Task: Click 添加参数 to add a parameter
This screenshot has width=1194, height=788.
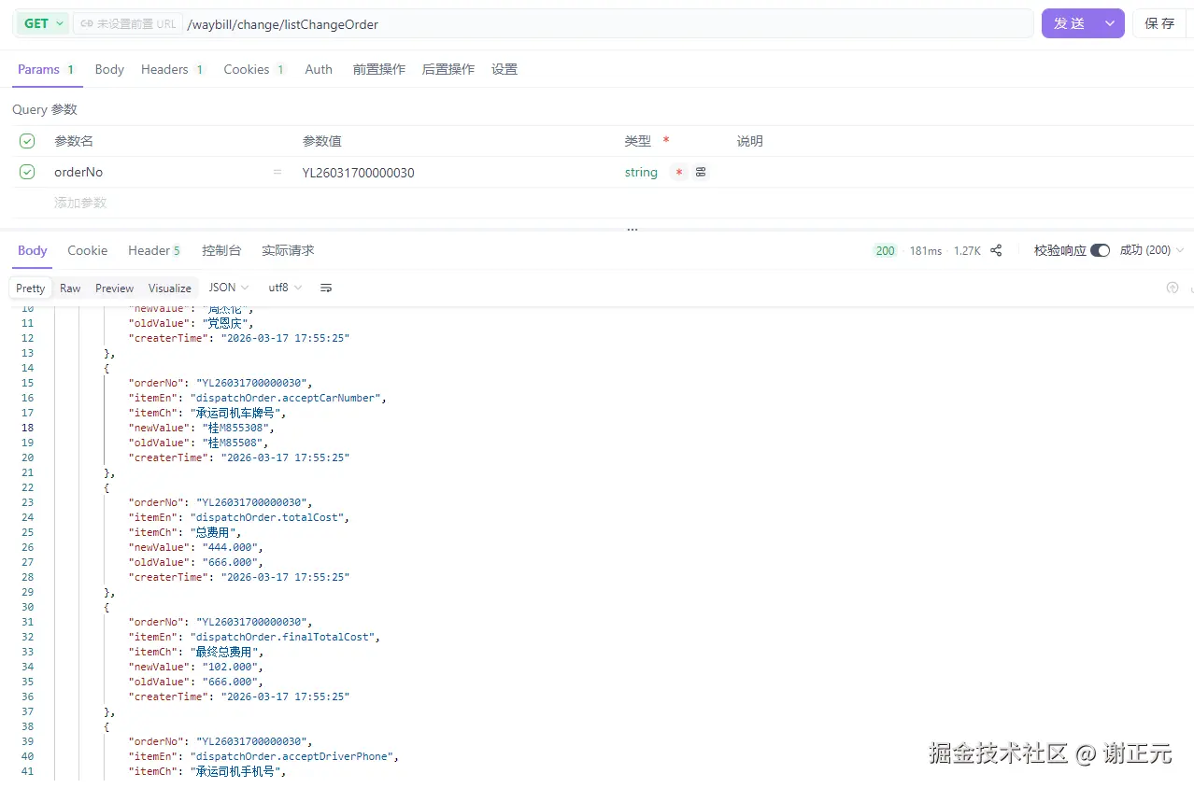Action: (80, 203)
